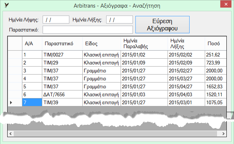This screenshot has height=144, width=234.
Task: Select row header of row 3
Action: [x=15, y=71]
